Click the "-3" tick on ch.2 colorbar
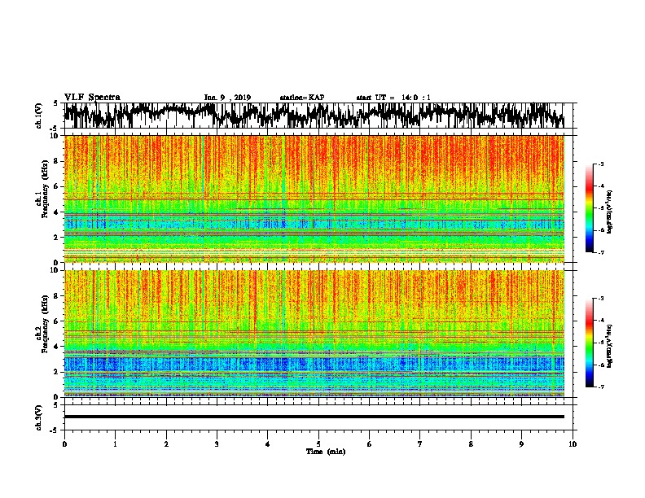 tap(600, 299)
